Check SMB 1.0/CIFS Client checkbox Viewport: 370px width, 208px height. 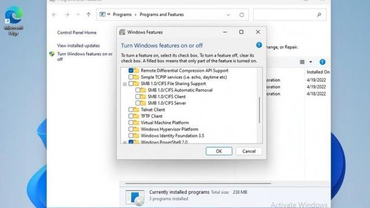138,96
